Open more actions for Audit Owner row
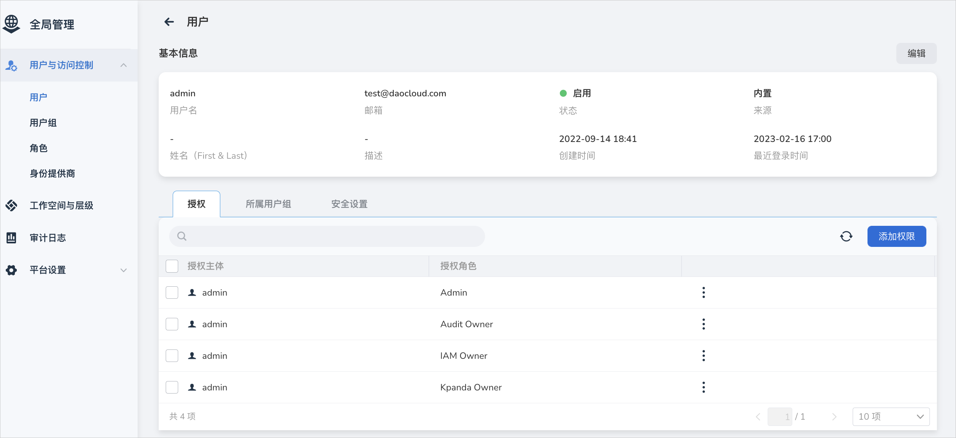This screenshot has width=956, height=438. pos(704,324)
